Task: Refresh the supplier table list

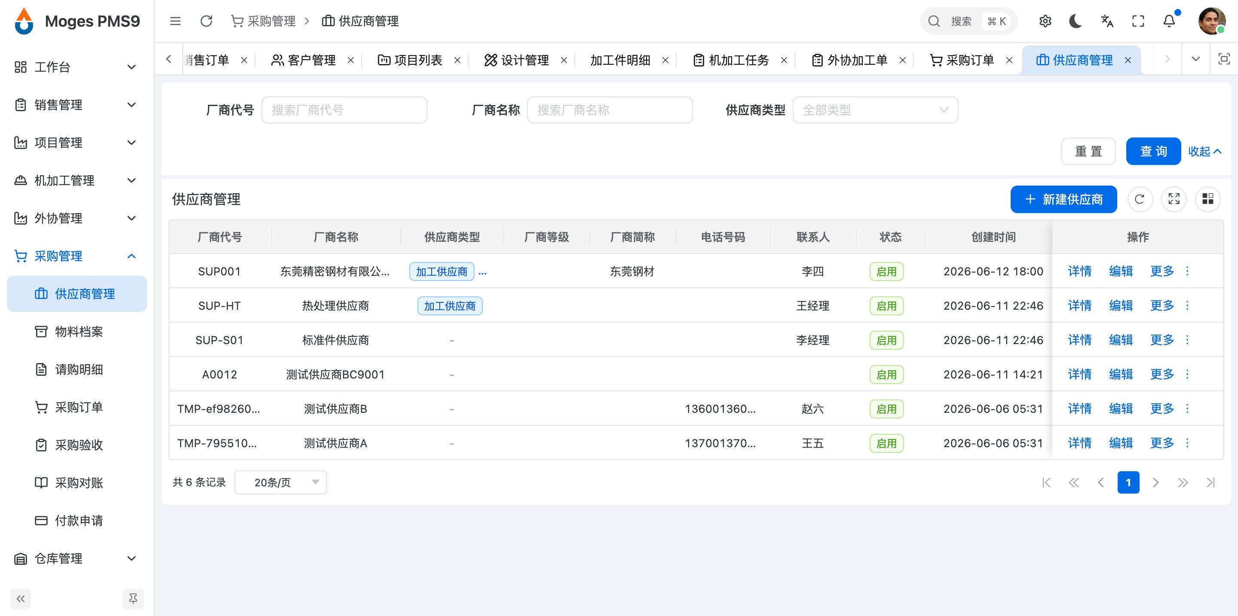Action: 1139,199
